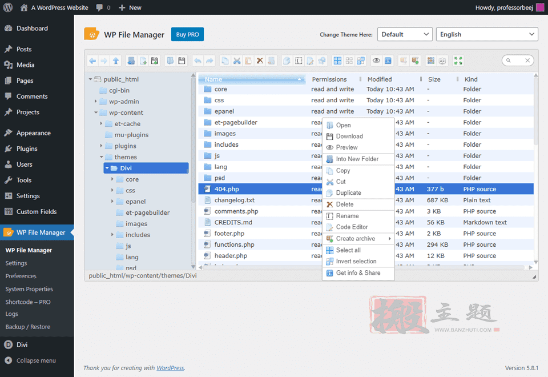The width and height of the screenshot is (548, 377).
Task: Open Code Editor from context menu
Action: [x=358, y=227]
